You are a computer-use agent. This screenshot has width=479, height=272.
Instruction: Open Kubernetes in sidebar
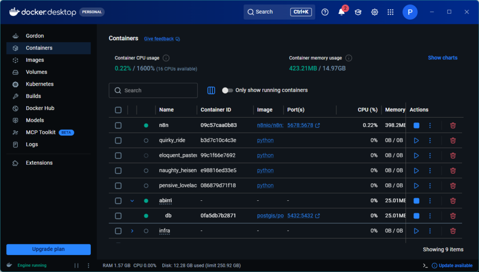point(49,84)
